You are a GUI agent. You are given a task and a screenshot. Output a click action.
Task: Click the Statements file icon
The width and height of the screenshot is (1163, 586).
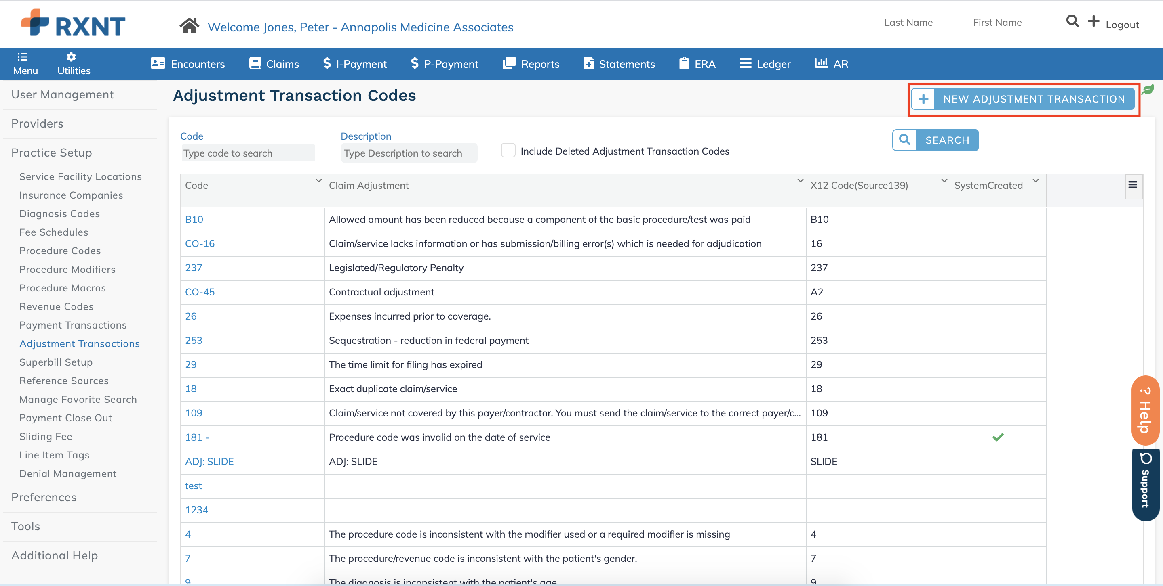tap(588, 63)
